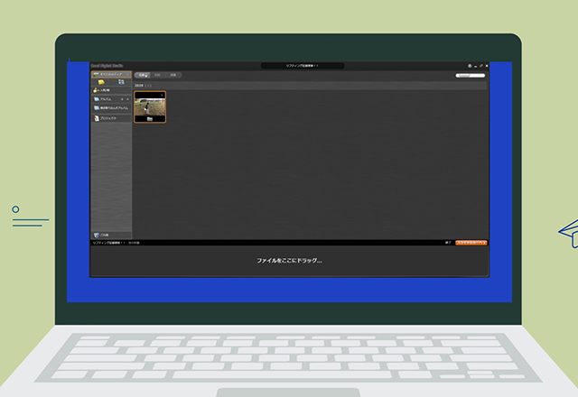The height and width of the screenshot is (397, 578).
Task: Maximize the application window
Action: [x=480, y=66]
